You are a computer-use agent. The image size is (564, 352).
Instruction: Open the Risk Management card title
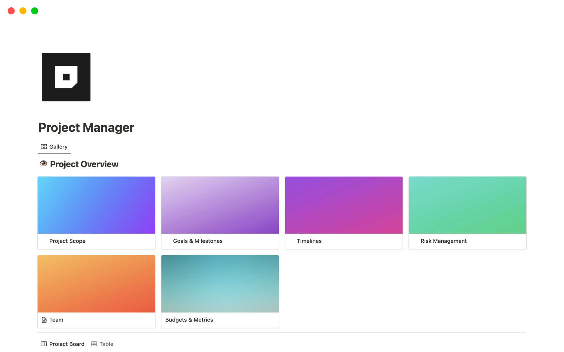coord(443,241)
